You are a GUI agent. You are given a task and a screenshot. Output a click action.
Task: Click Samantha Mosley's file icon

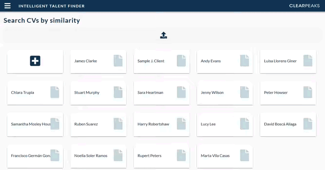click(55, 124)
